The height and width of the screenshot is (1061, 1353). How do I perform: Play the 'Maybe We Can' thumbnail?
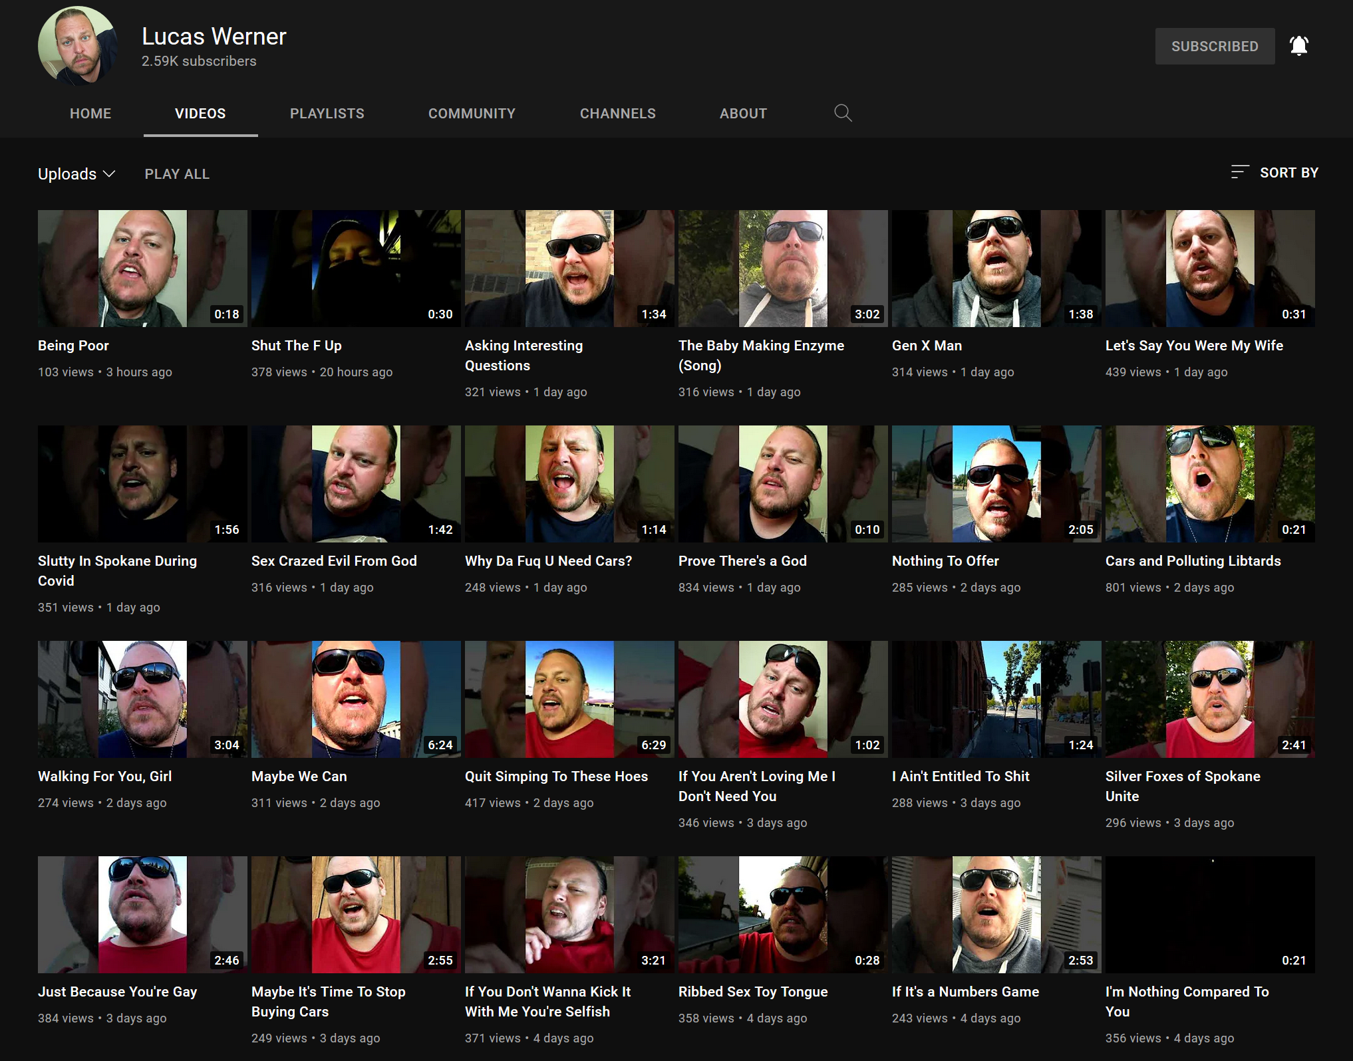(x=356, y=699)
